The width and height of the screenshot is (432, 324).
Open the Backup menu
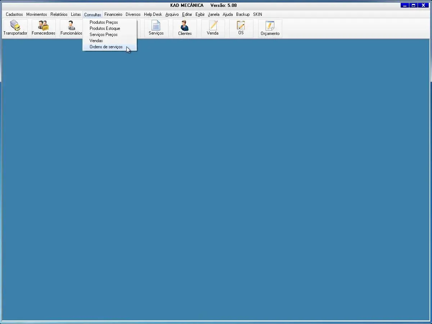243,14
